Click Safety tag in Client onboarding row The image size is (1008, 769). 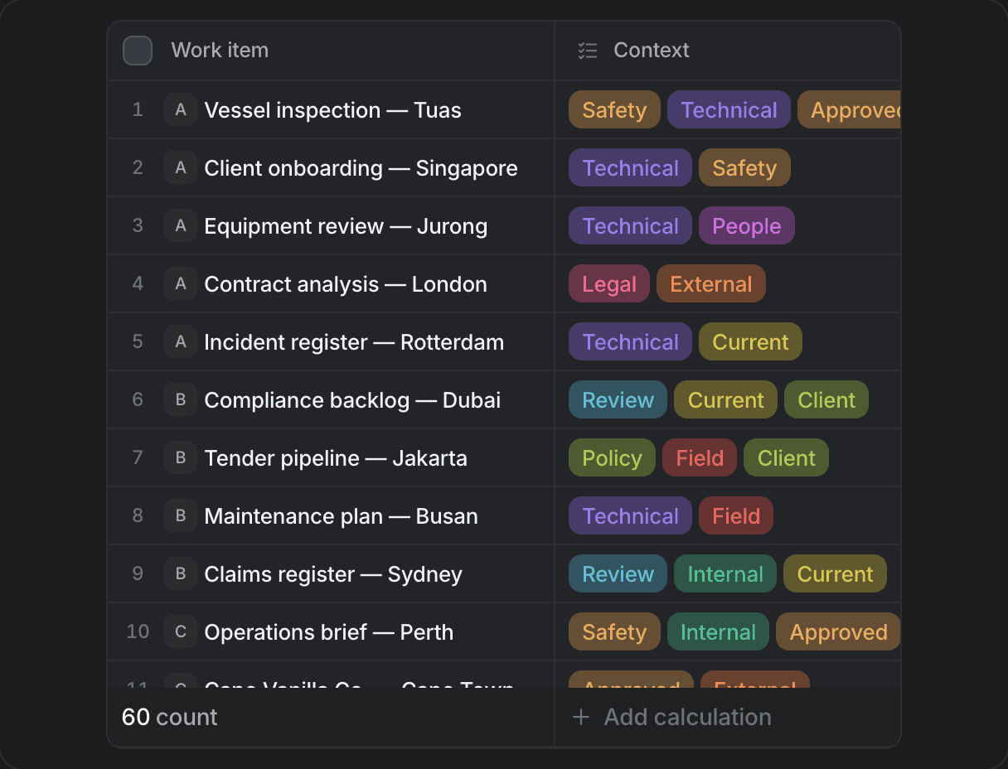tap(744, 167)
